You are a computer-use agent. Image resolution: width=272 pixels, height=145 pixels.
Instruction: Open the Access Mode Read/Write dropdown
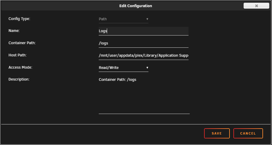coord(124,68)
